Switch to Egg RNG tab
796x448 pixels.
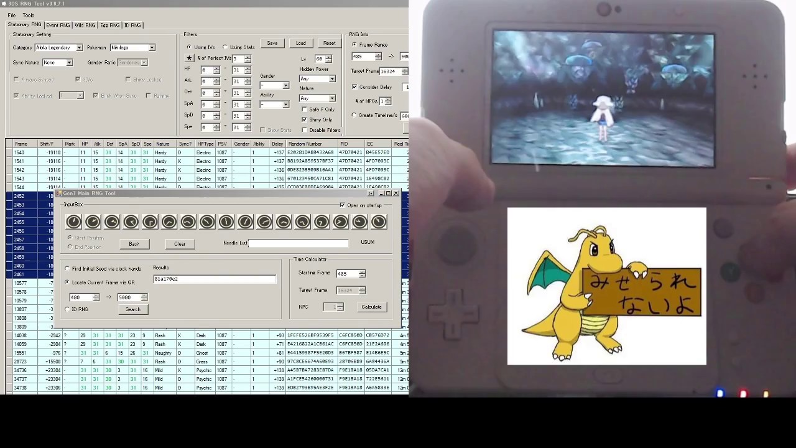coord(110,25)
